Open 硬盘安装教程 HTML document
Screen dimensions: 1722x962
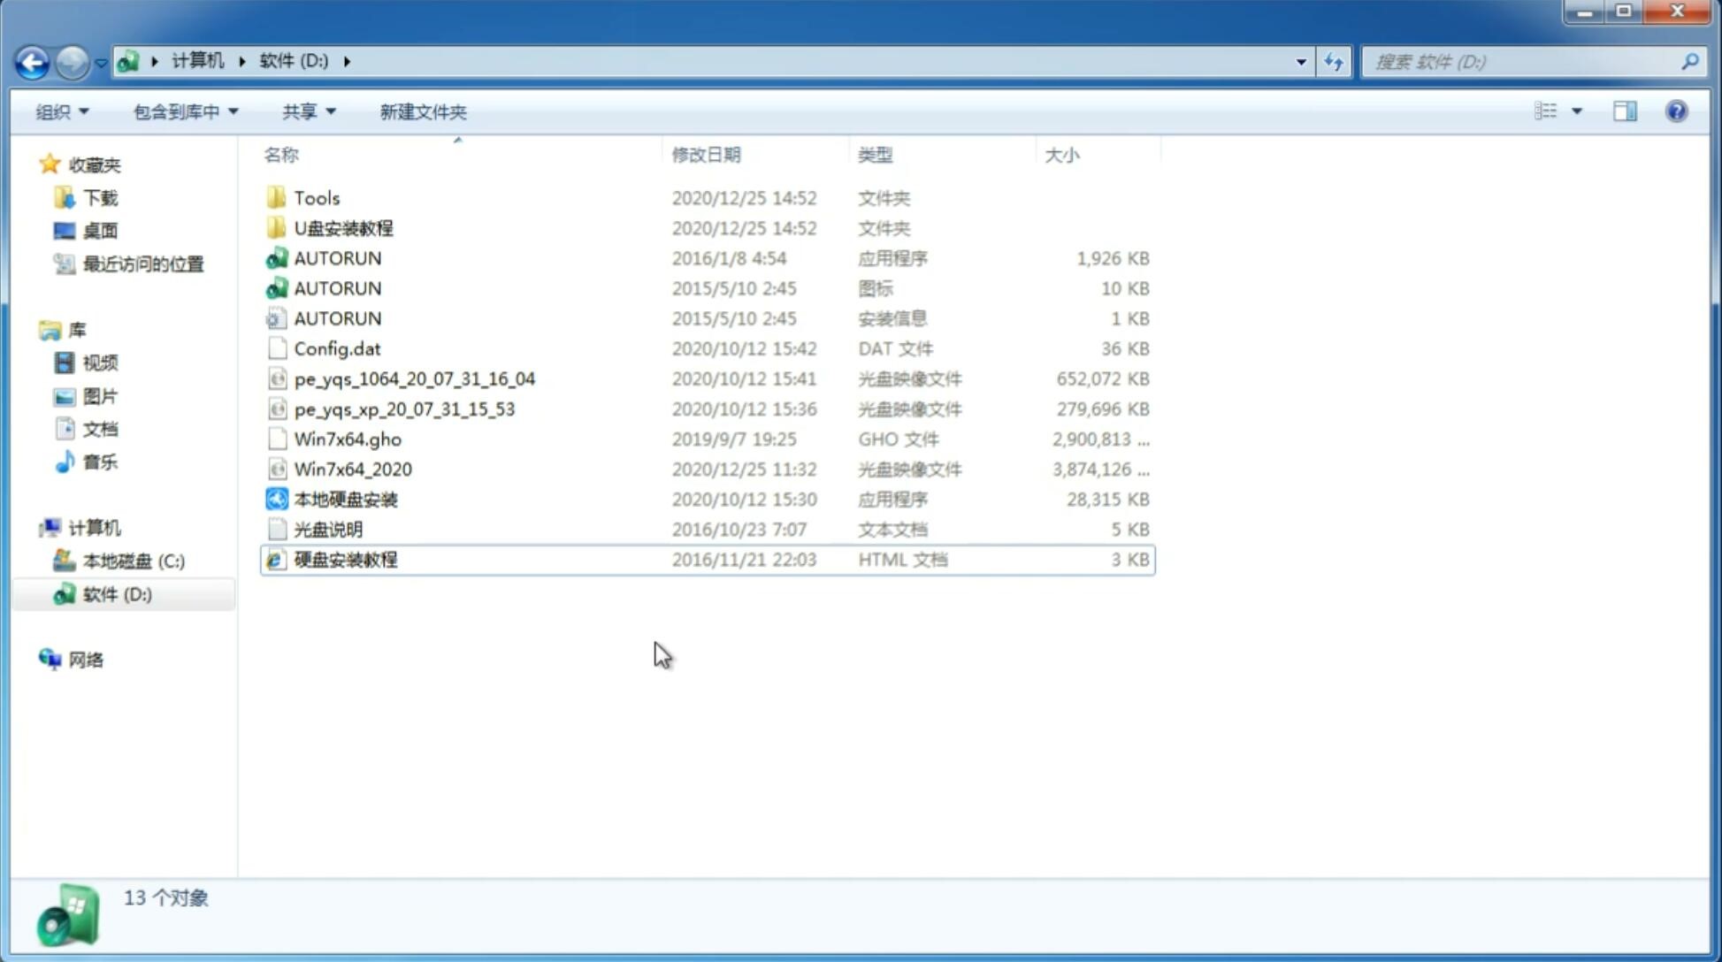(344, 559)
